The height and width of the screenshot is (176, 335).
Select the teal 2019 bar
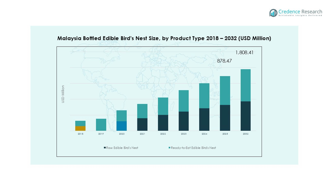[101, 125]
